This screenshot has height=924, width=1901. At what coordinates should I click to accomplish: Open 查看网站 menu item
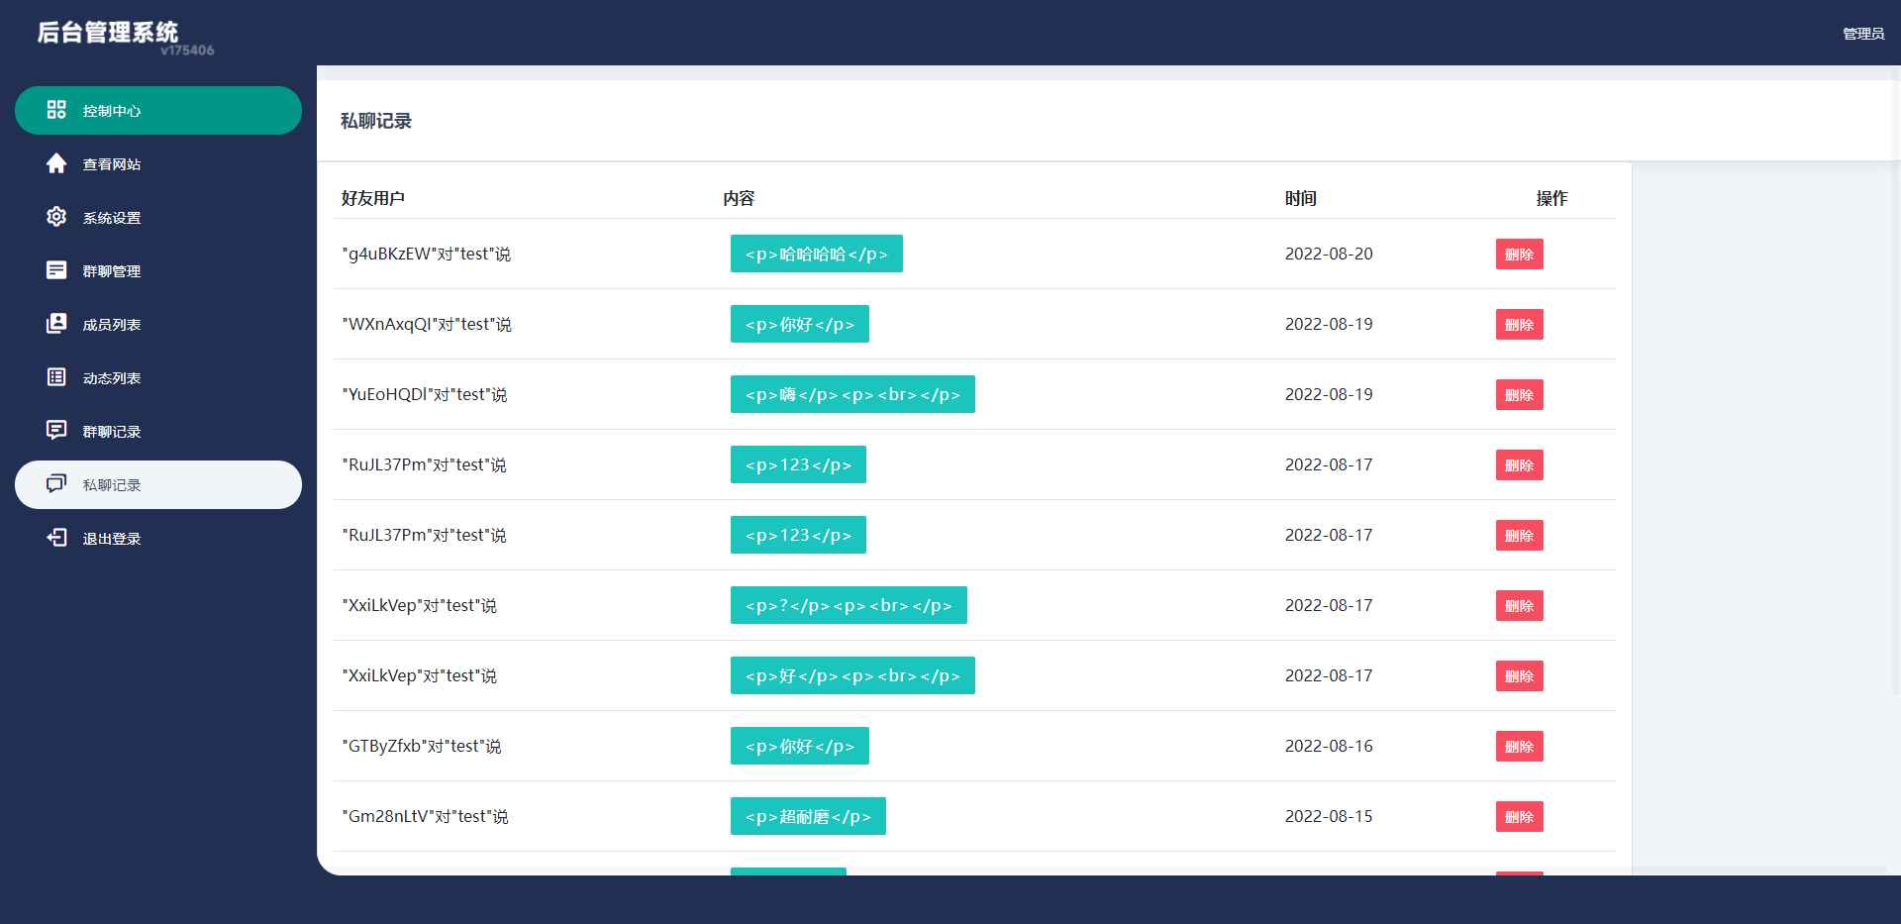coord(158,163)
